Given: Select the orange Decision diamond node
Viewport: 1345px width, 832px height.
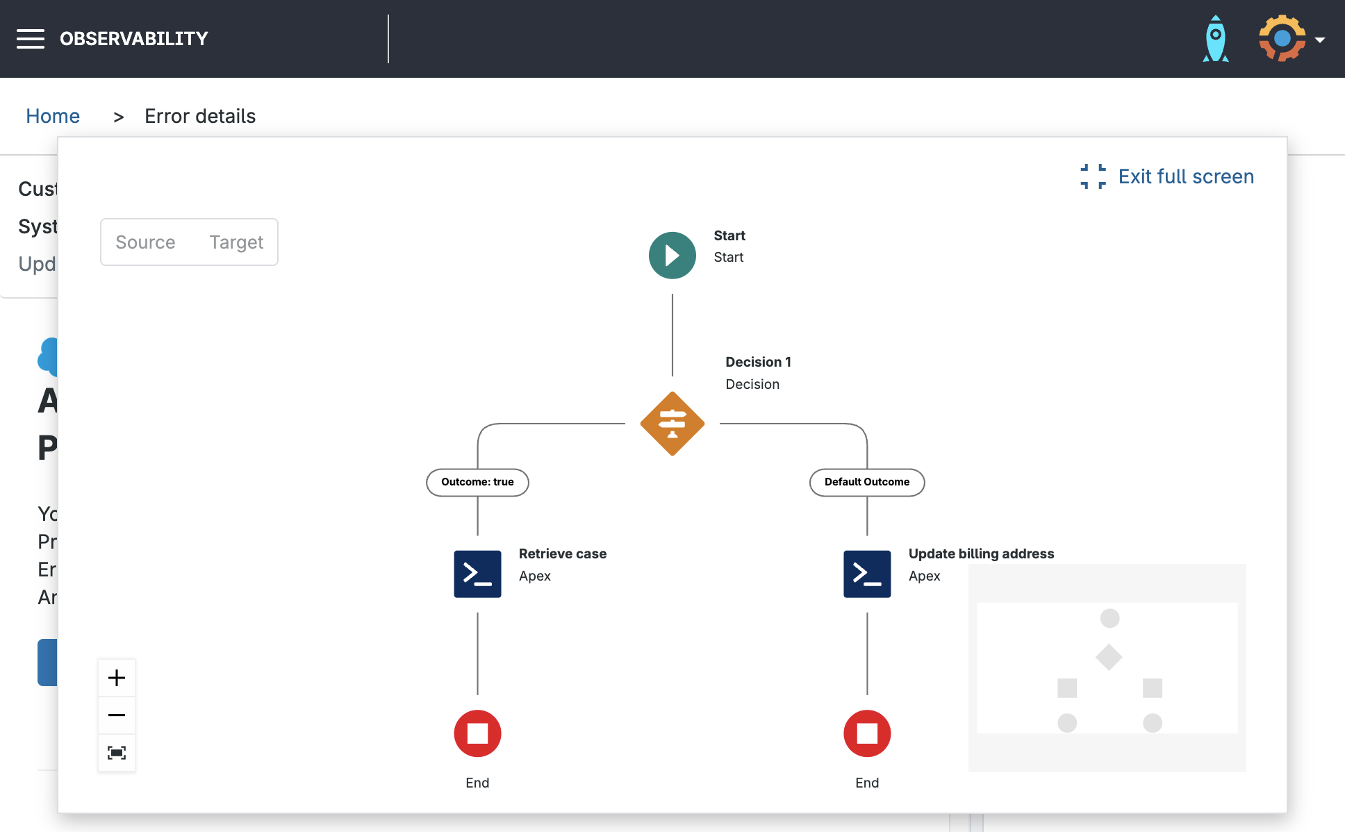Looking at the screenshot, I should (x=672, y=424).
